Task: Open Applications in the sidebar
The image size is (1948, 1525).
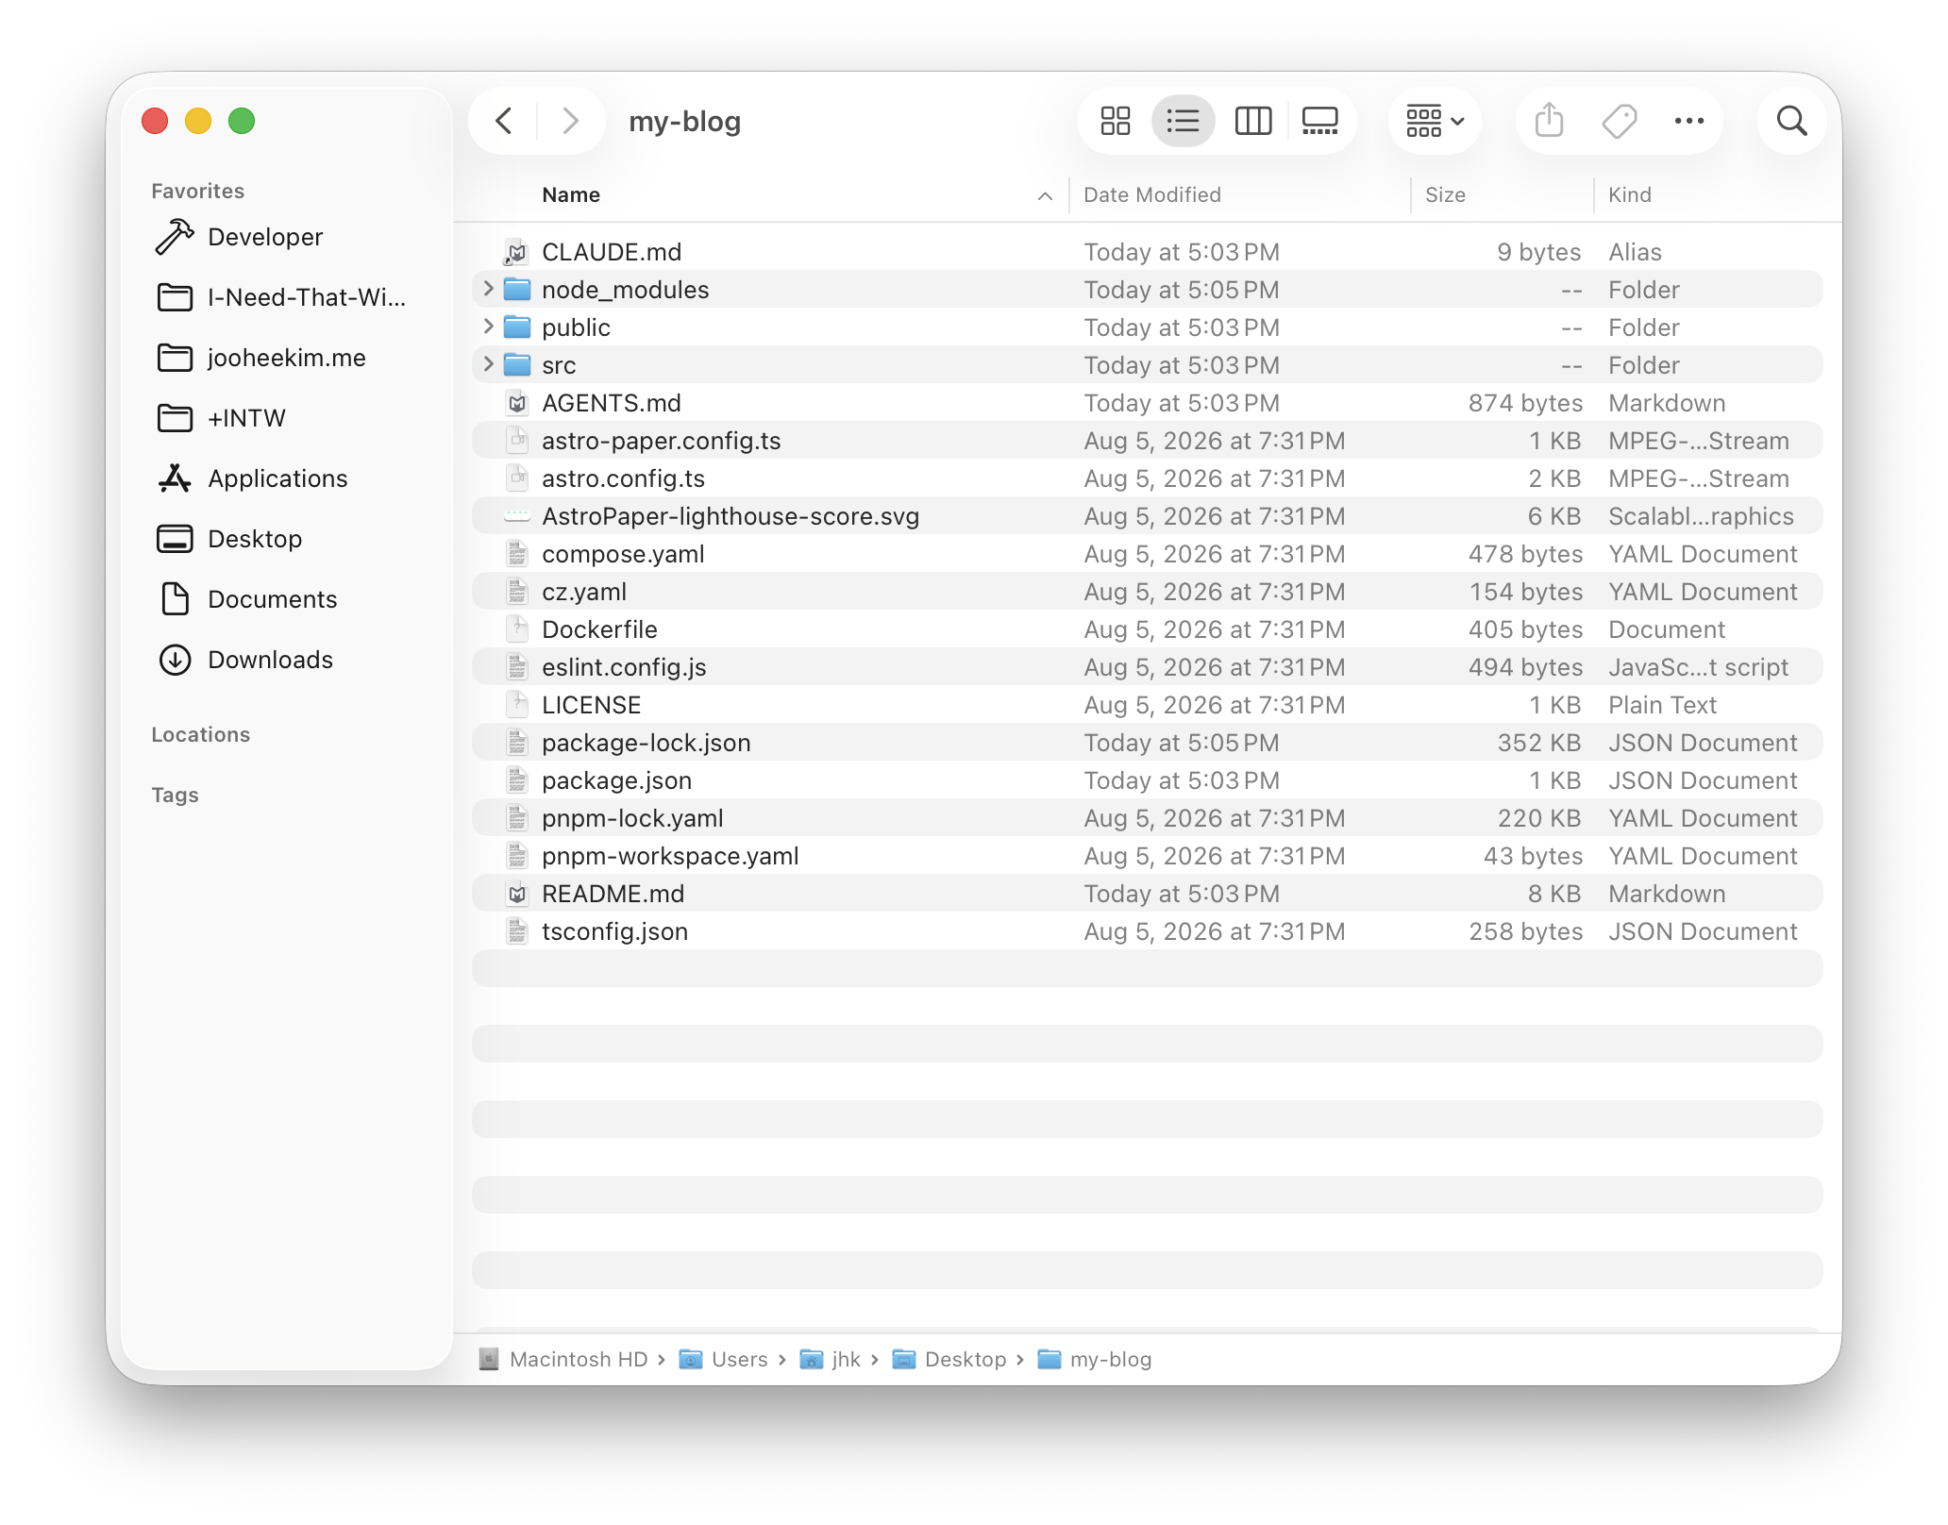Action: (x=277, y=478)
